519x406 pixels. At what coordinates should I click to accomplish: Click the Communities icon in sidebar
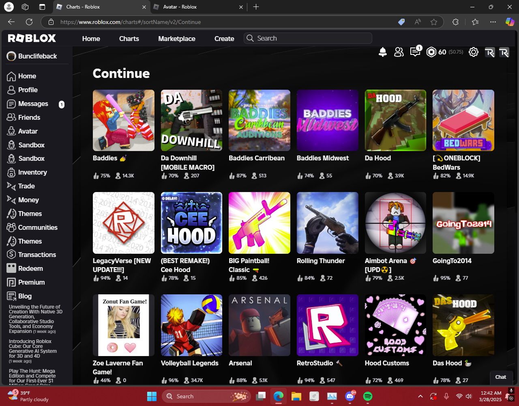point(11,227)
